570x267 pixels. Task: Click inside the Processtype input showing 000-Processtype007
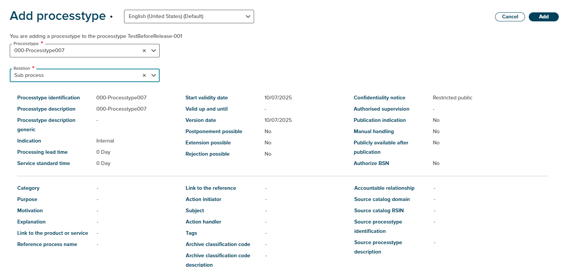(75, 51)
